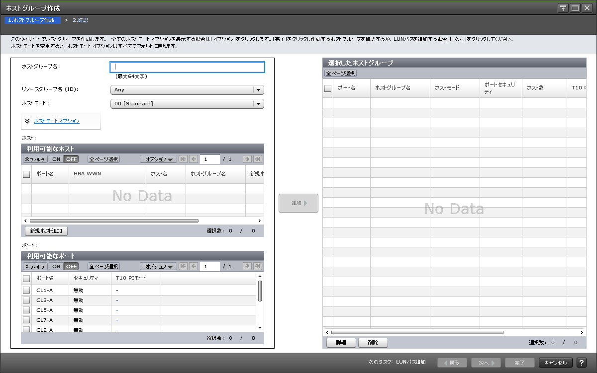
Task: Open the オプション menu in 利用可能なポート
Action: [158, 266]
